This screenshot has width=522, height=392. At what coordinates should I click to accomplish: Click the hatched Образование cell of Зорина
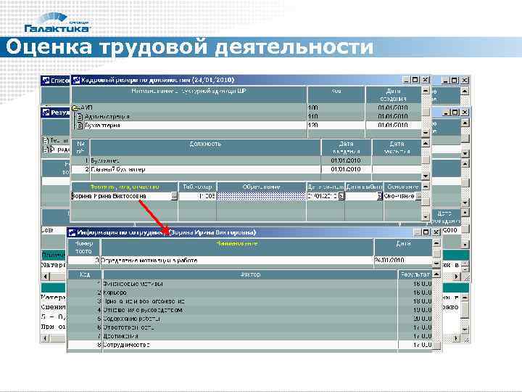[x=261, y=196]
